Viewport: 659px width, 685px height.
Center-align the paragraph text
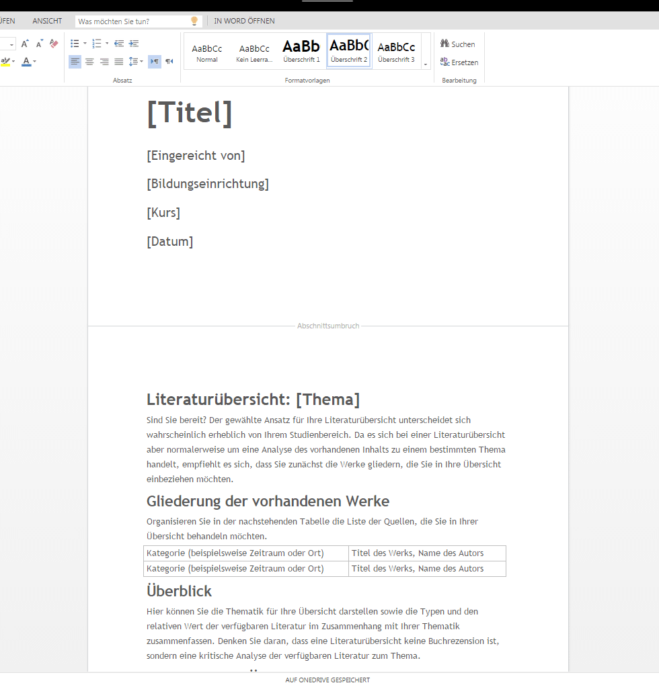click(x=89, y=62)
